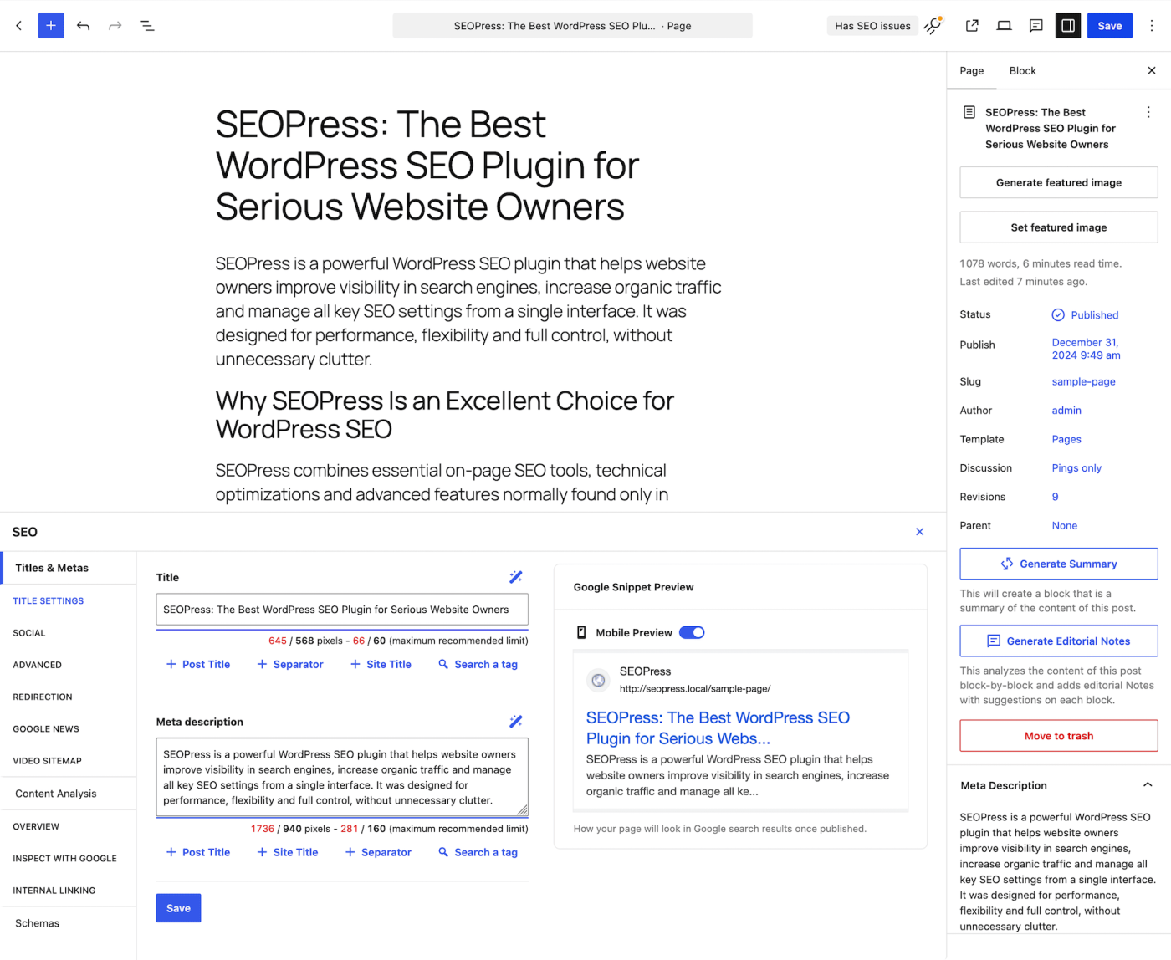Open the page in a new tab
The height and width of the screenshot is (960, 1171).
972,26
